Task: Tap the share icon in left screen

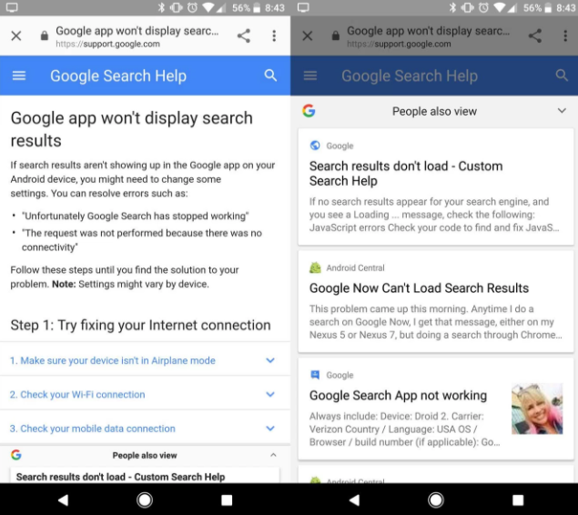Action: 244,35
